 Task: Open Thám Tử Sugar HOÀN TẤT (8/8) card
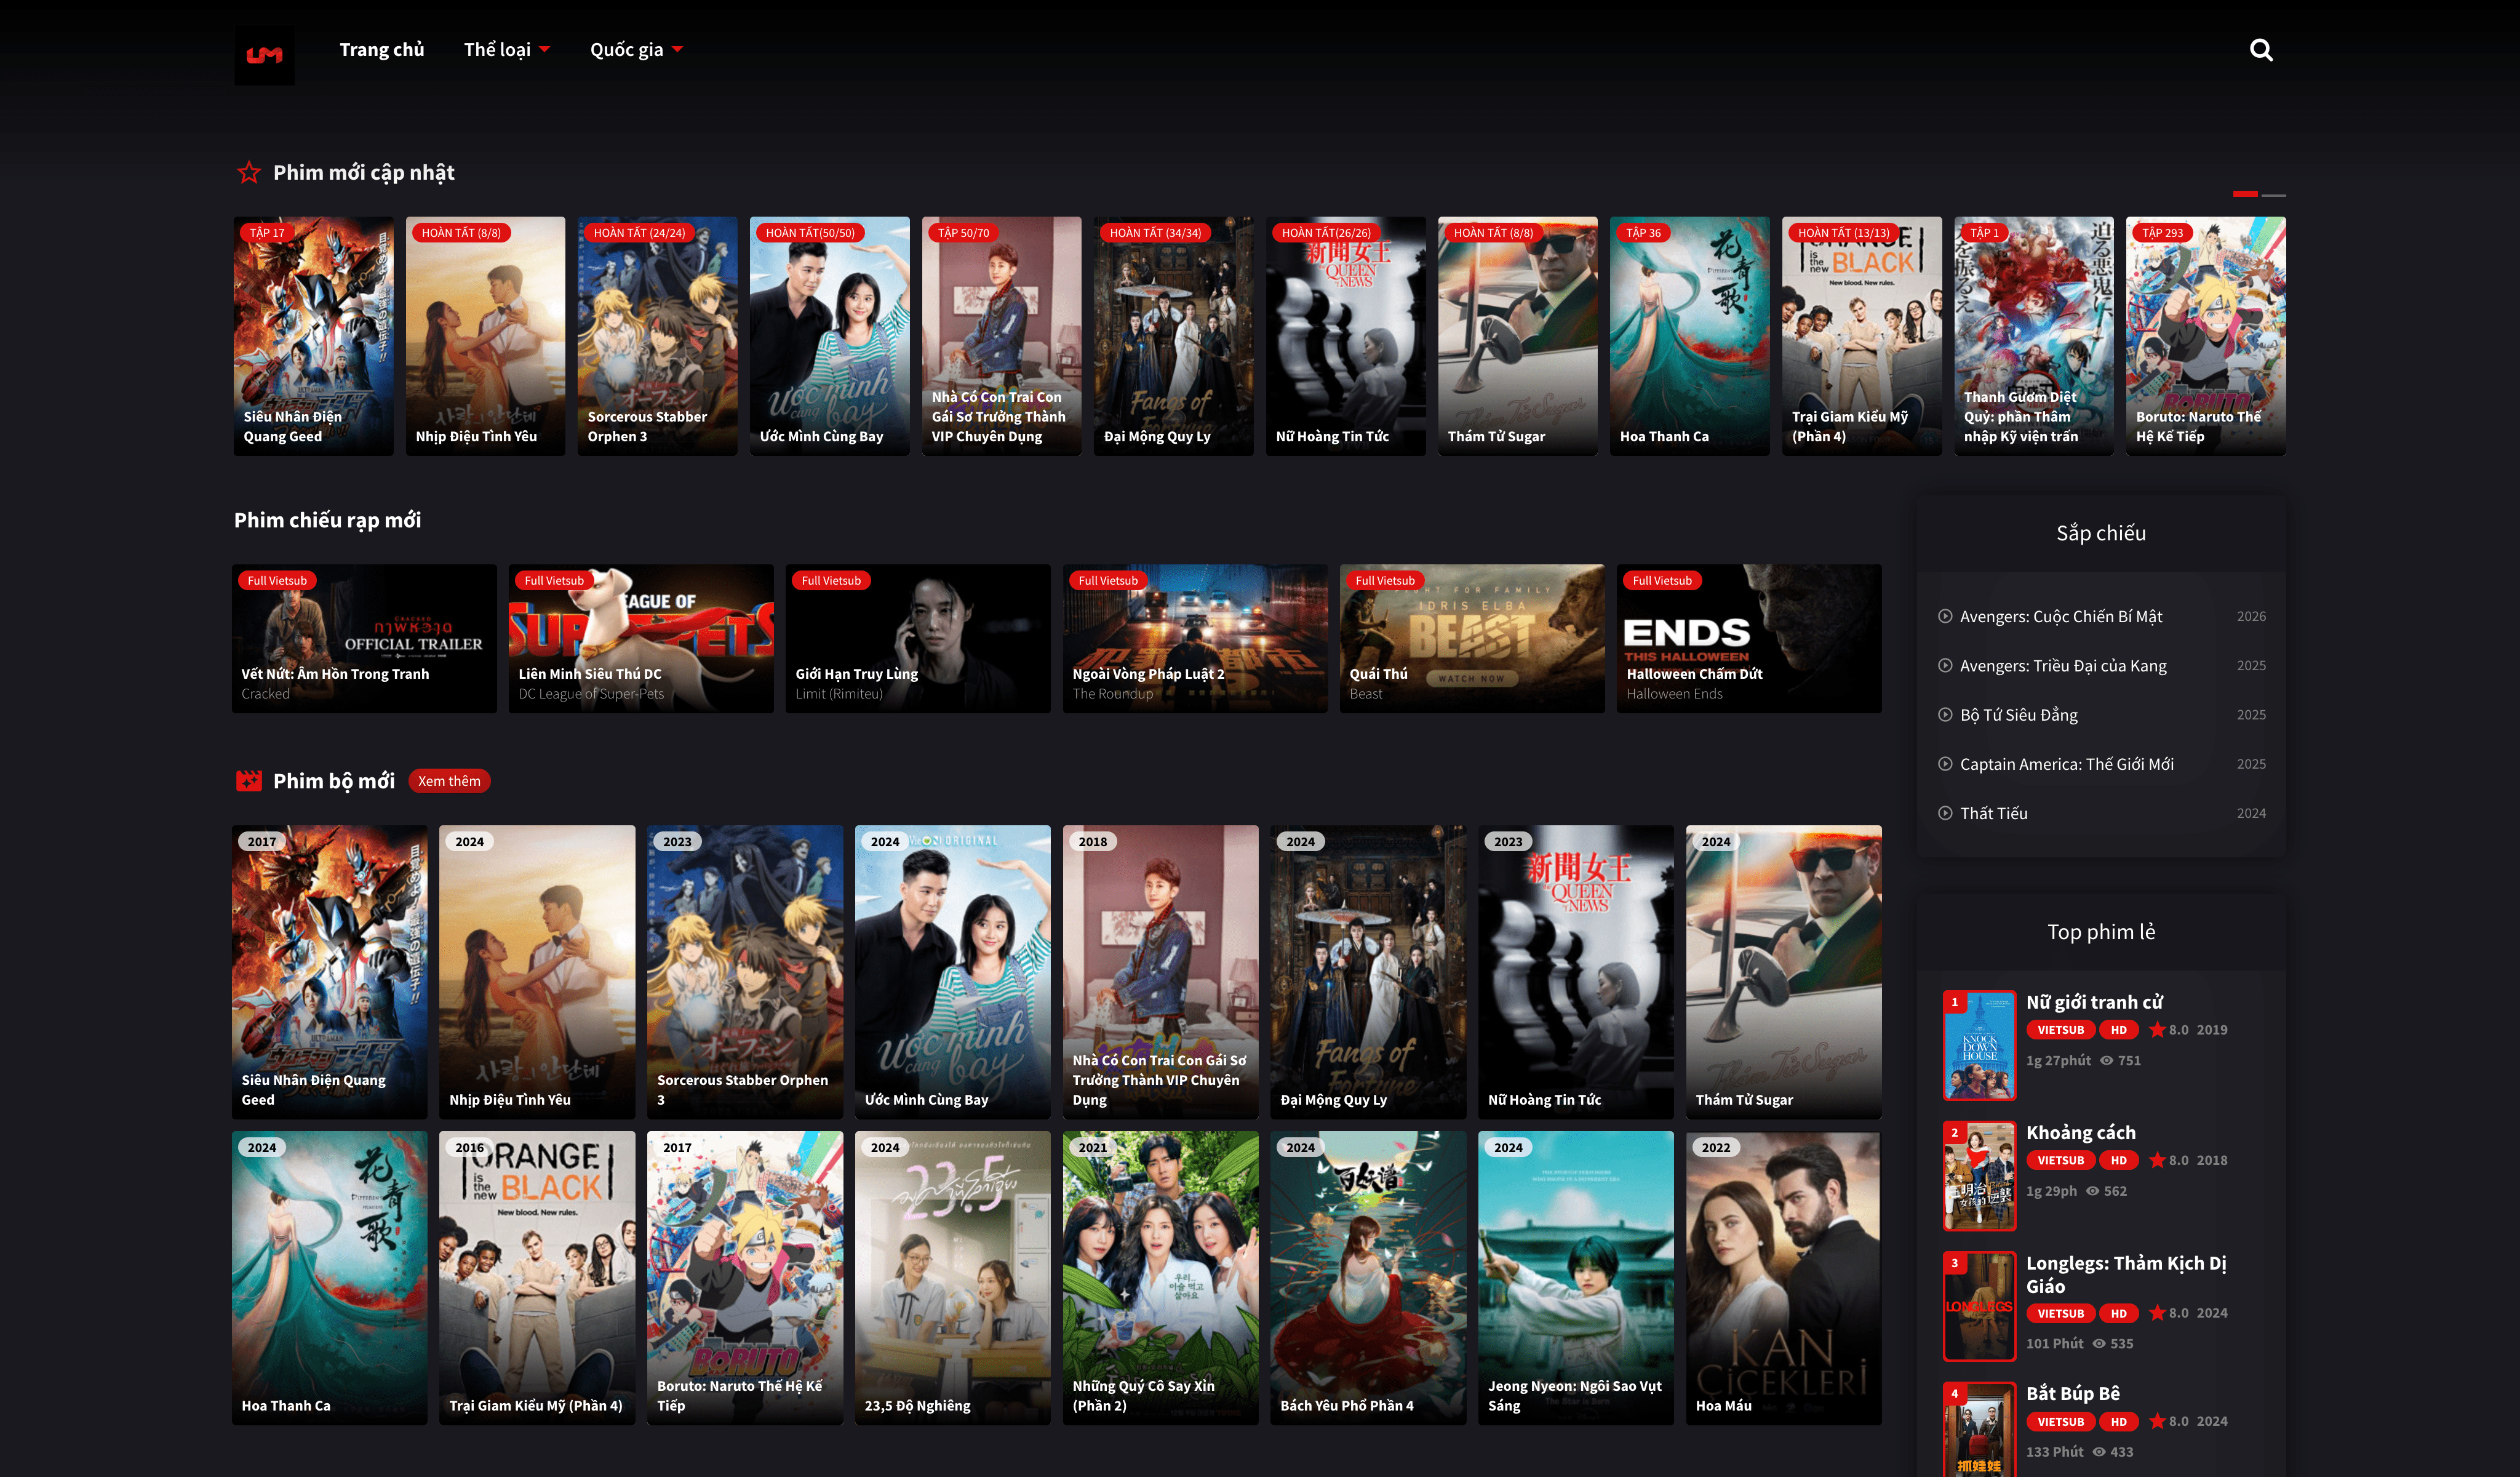point(1517,336)
